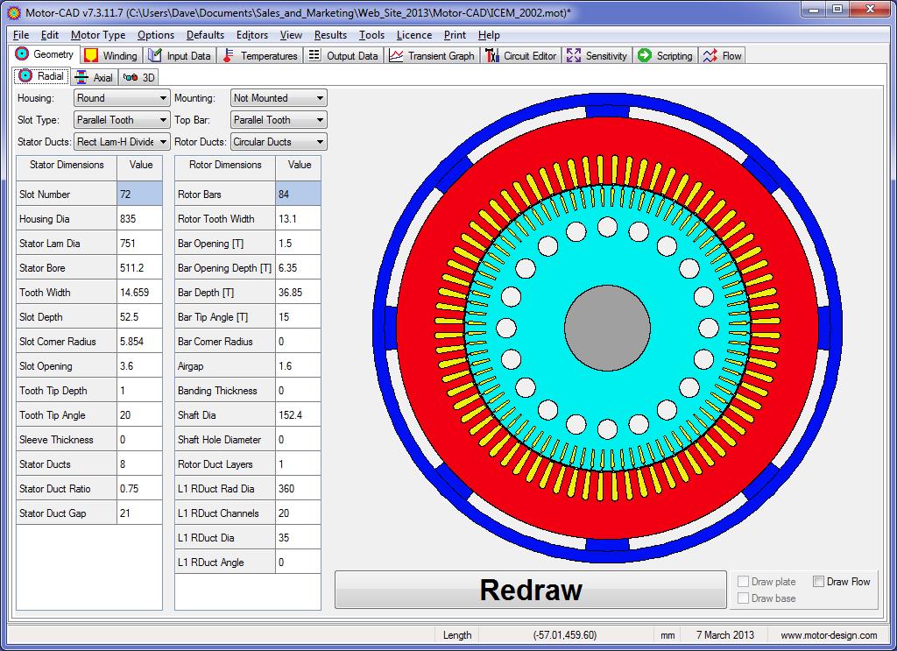Click the Input Data tab icon

click(x=154, y=55)
